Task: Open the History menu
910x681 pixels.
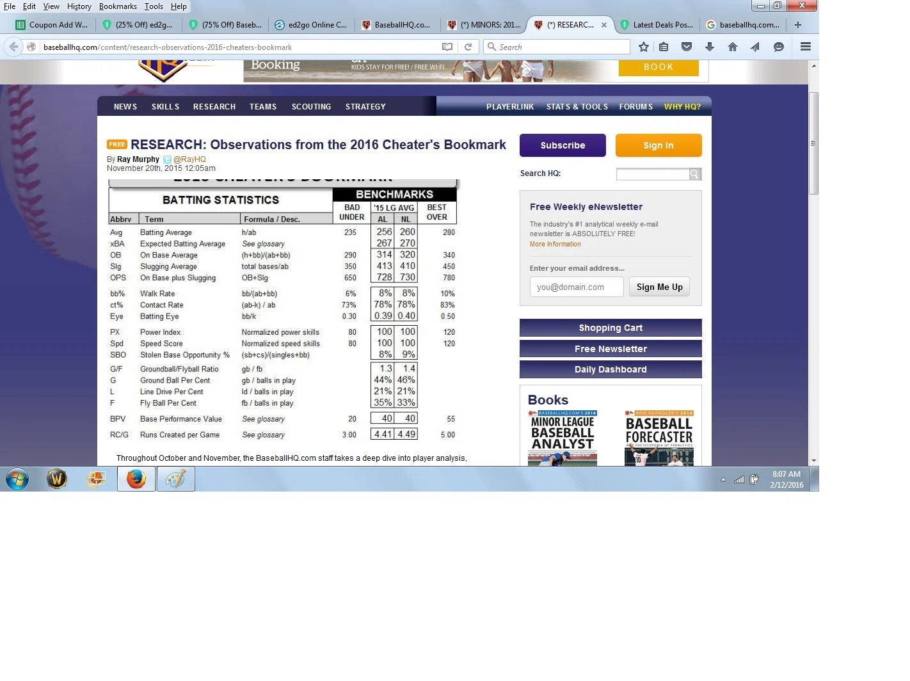Action: click(79, 6)
